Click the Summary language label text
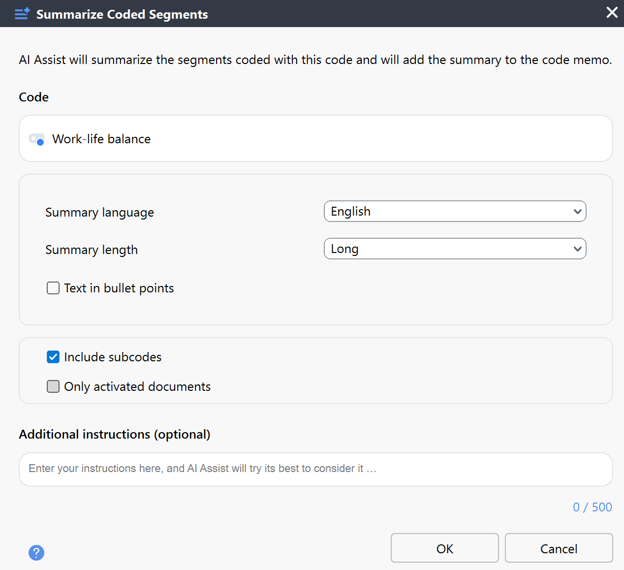624x570 pixels. click(99, 213)
